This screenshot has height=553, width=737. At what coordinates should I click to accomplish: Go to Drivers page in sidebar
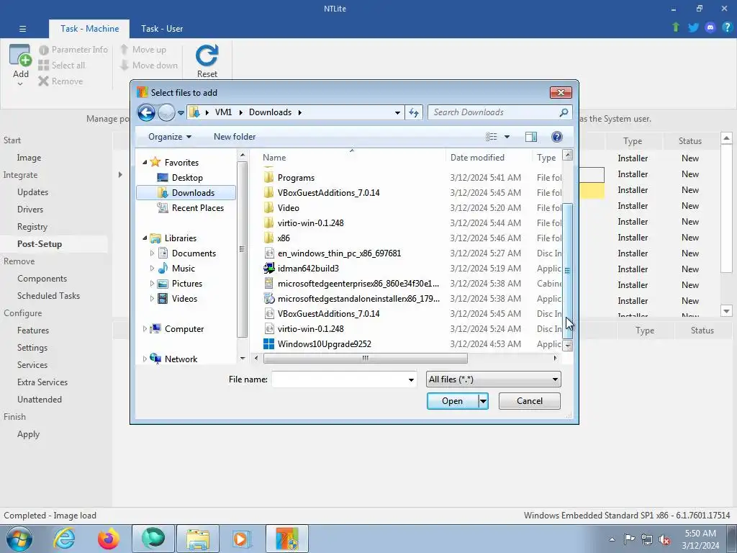coord(30,210)
